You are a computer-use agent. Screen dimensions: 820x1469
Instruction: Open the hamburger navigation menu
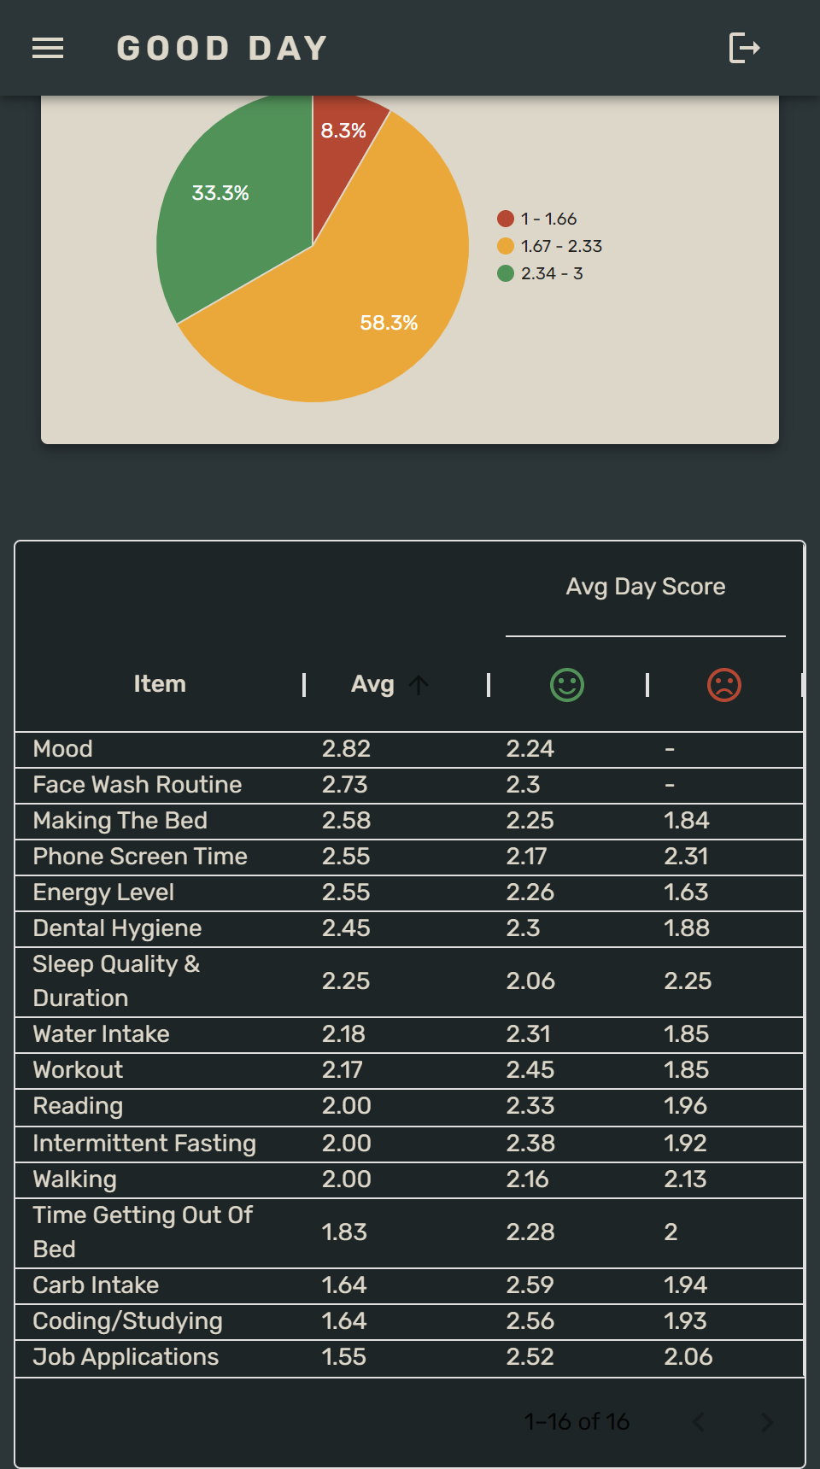point(48,49)
